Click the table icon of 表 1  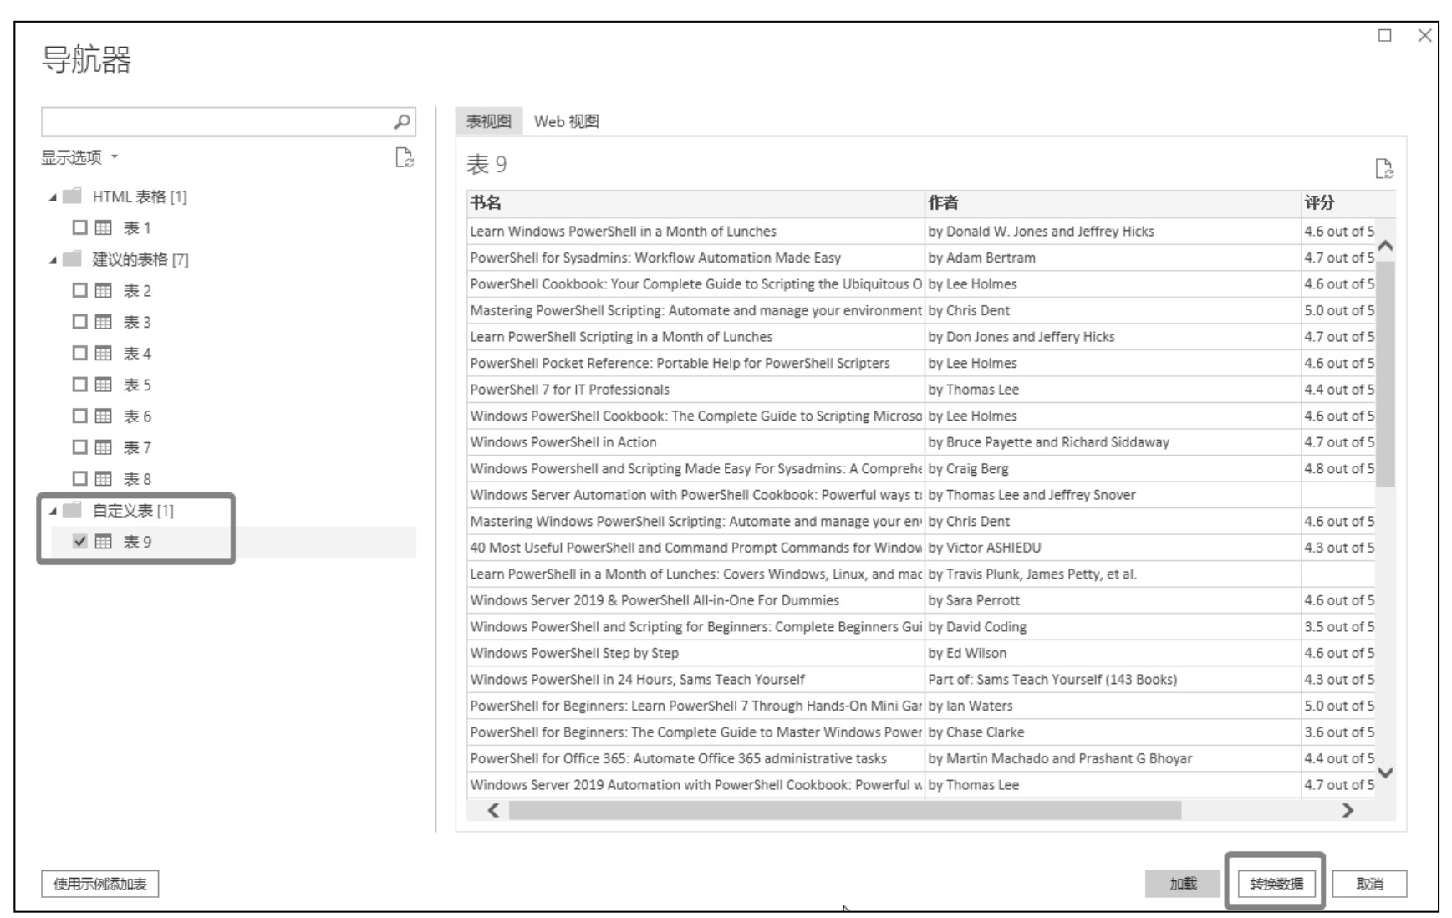pyautogui.click(x=103, y=227)
